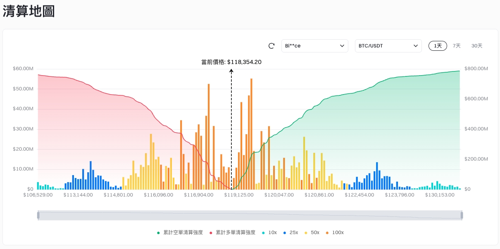The height and width of the screenshot is (249, 500).
Task: Click the left handle of the range slider
Action: click(38, 215)
